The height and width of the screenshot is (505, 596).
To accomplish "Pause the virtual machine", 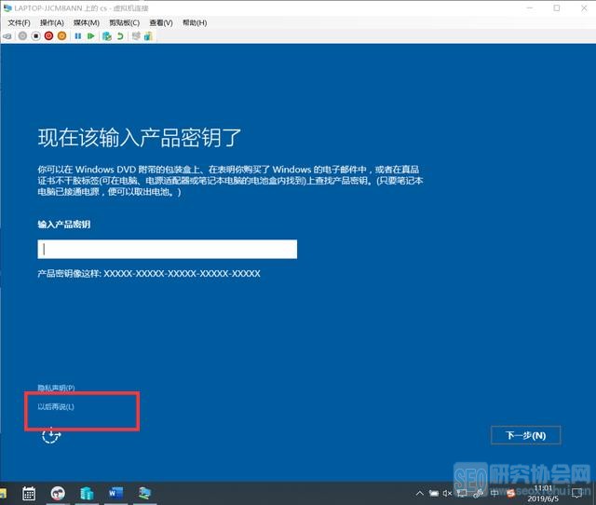I will (78, 36).
